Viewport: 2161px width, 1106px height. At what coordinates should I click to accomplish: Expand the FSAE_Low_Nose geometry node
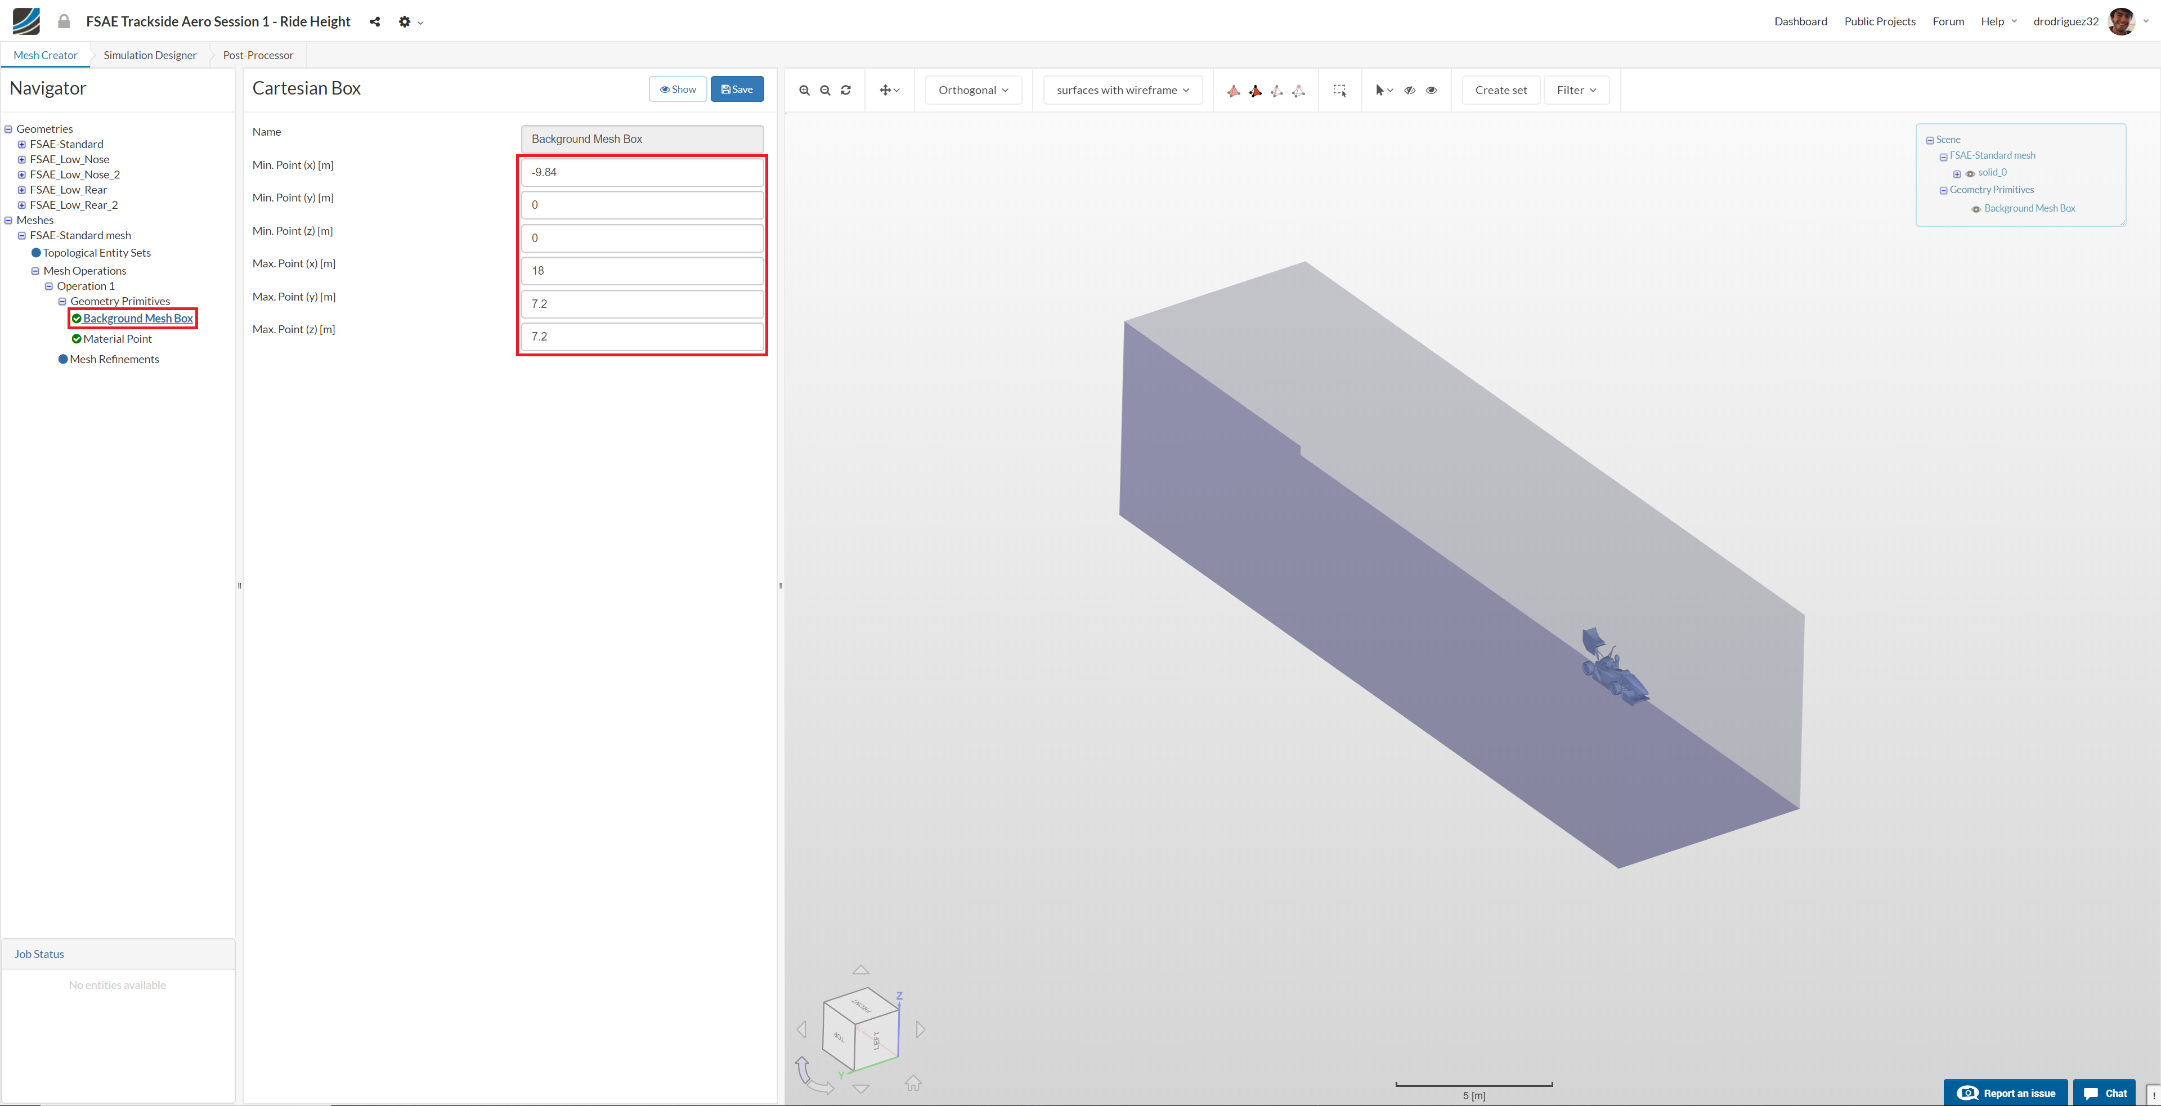coord(22,159)
